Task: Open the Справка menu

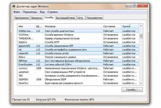Action: (53, 12)
